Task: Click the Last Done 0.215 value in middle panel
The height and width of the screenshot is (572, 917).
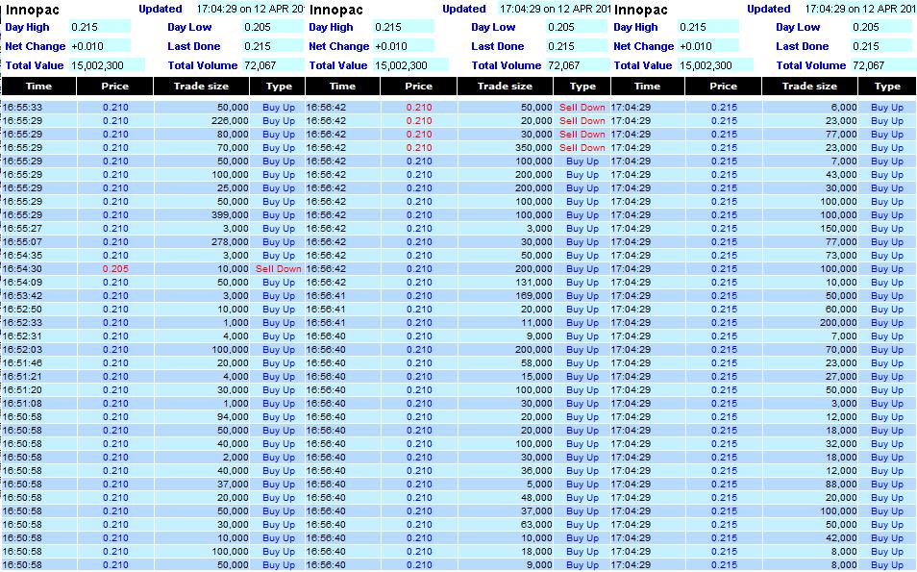Action: (x=577, y=46)
